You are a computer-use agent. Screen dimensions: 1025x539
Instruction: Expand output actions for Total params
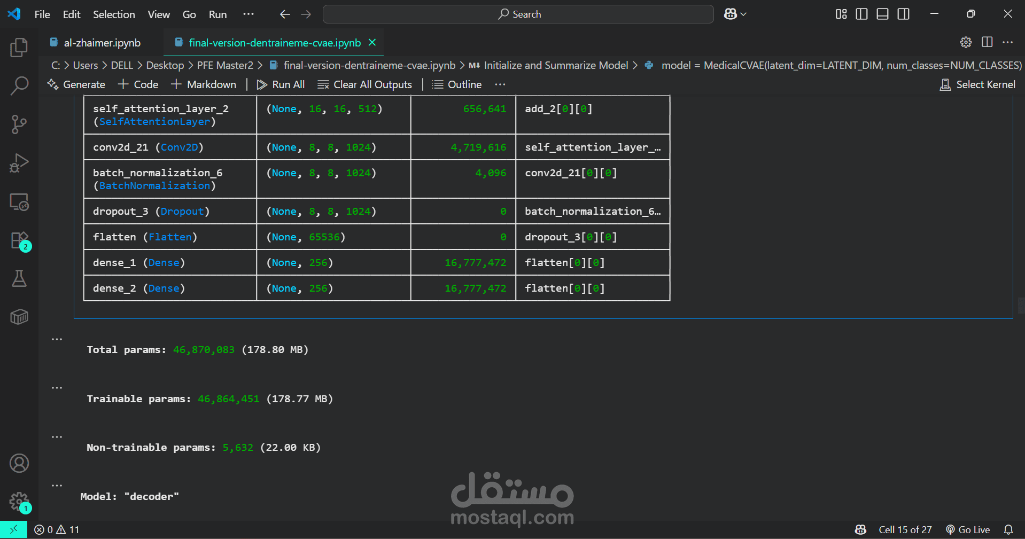click(x=57, y=339)
